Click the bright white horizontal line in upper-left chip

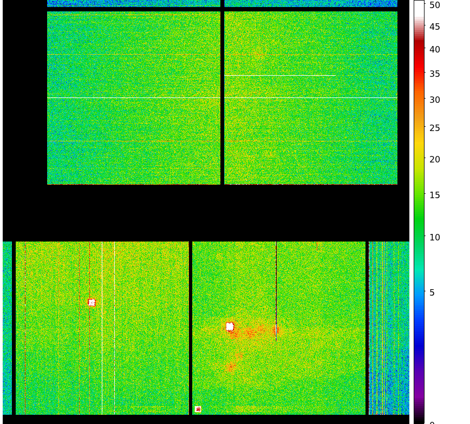pos(133,97)
